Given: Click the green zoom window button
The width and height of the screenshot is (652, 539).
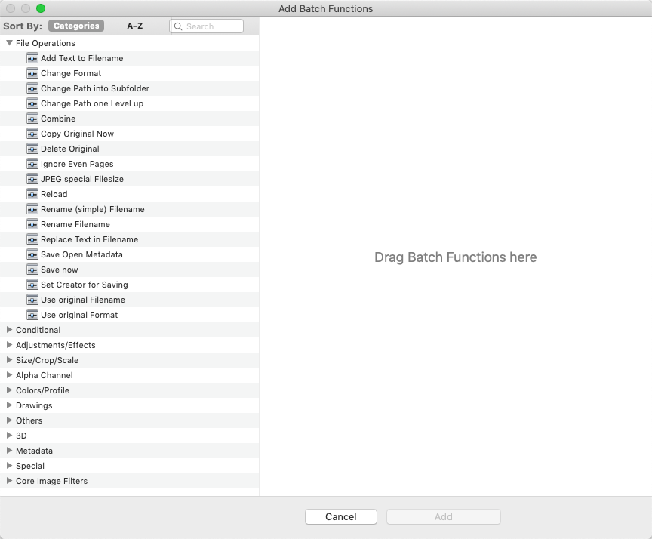Looking at the screenshot, I should tap(41, 8).
